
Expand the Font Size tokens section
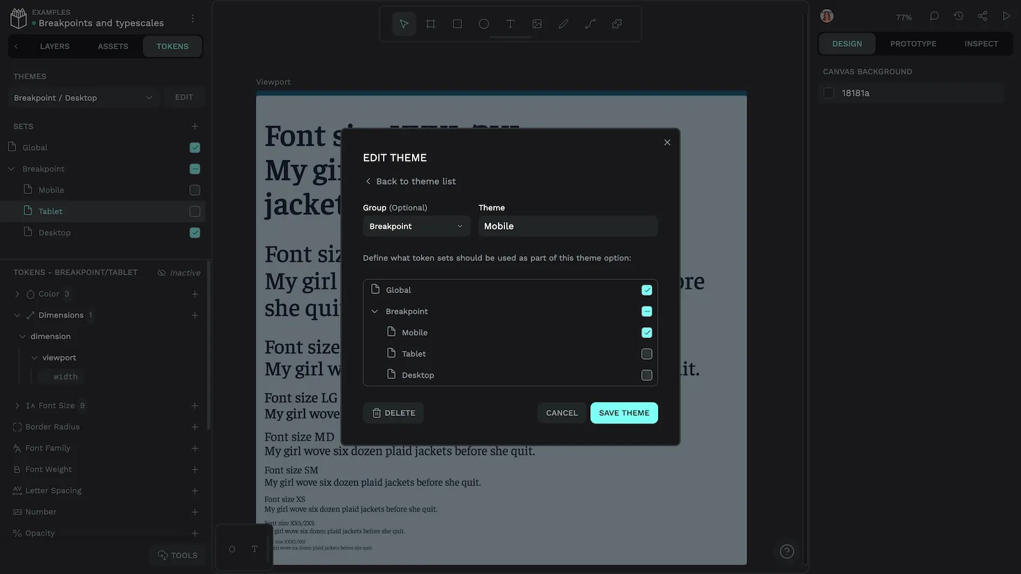tap(17, 406)
